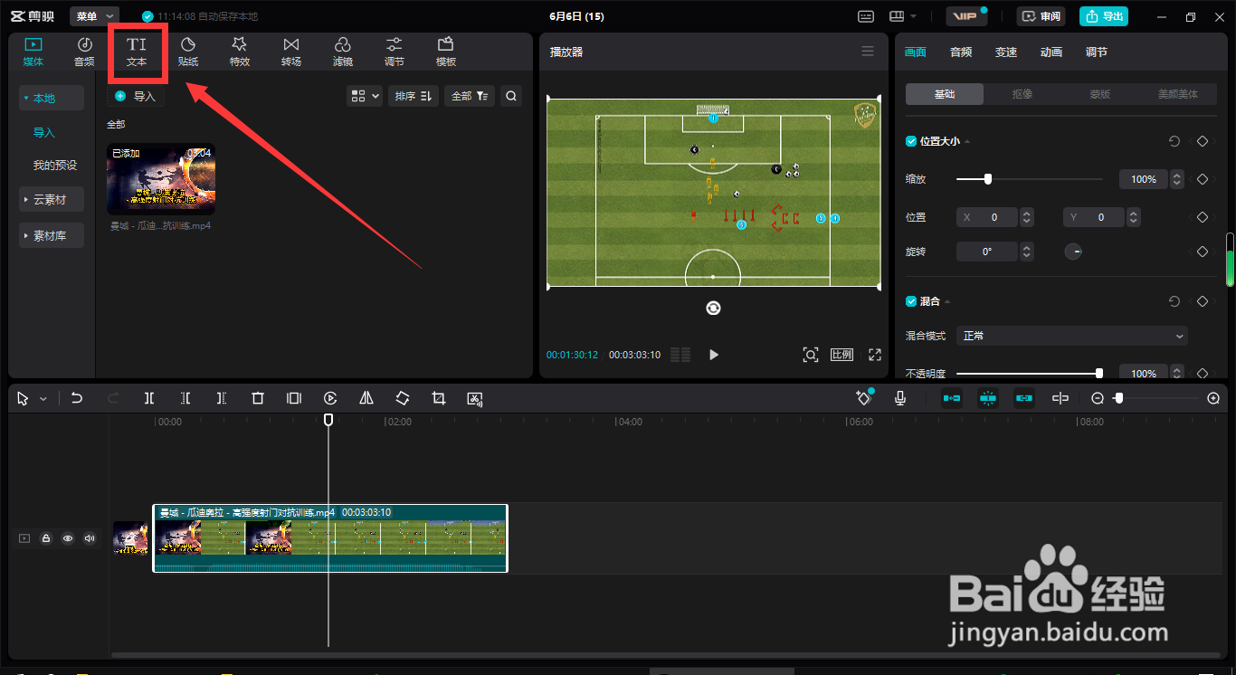
Task: Collapse the 本地 local tree item
Action: point(52,98)
